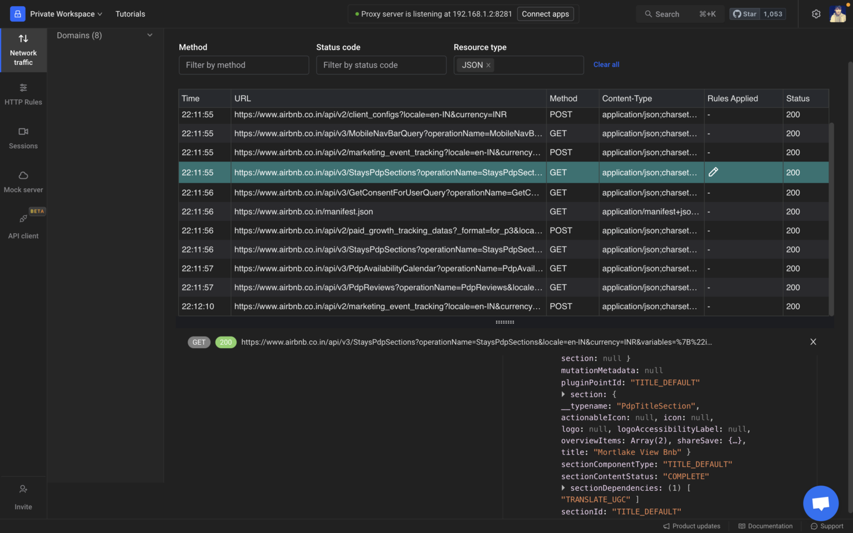
Task: Remove the JSON resource type filter
Action: pyautogui.click(x=488, y=65)
